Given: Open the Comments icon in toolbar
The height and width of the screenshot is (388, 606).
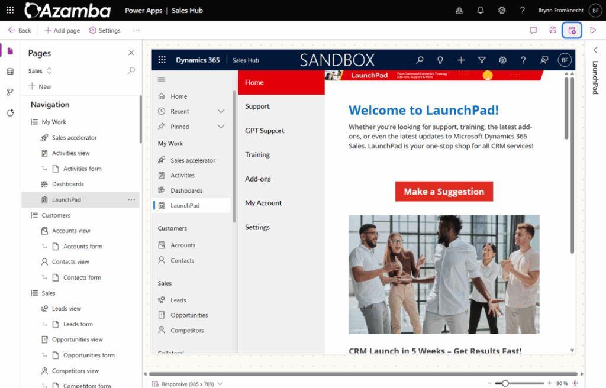Looking at the screenshot, I should [x=533, y=30].
